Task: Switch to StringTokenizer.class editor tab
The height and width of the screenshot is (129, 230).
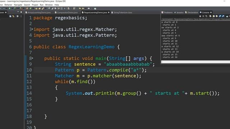Action: (x=122, y=13)
